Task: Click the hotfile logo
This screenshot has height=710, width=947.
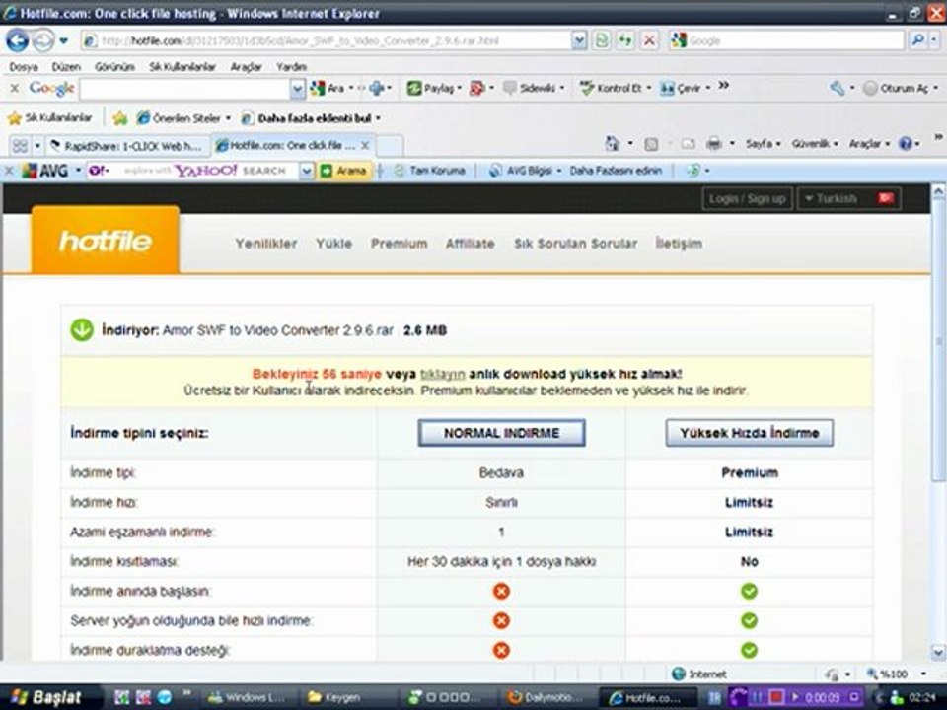Action: point(106,241)
